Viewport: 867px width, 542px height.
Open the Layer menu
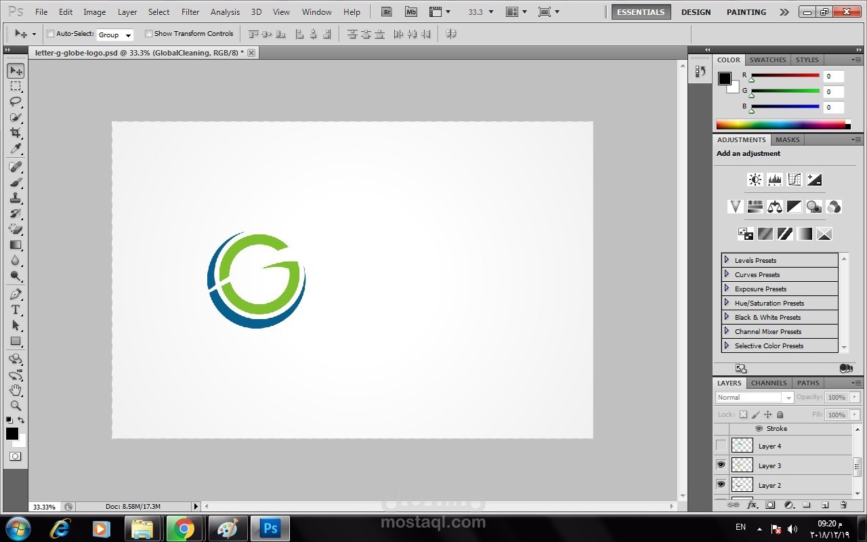pyautogui.click(x=127, y=12)
